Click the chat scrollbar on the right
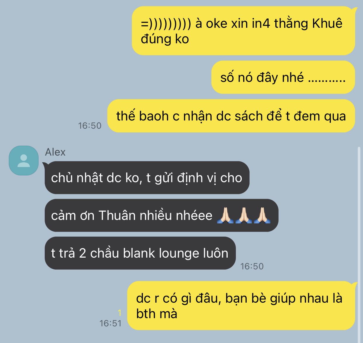Screen dimensions: 363x343 tap(359, 243)
